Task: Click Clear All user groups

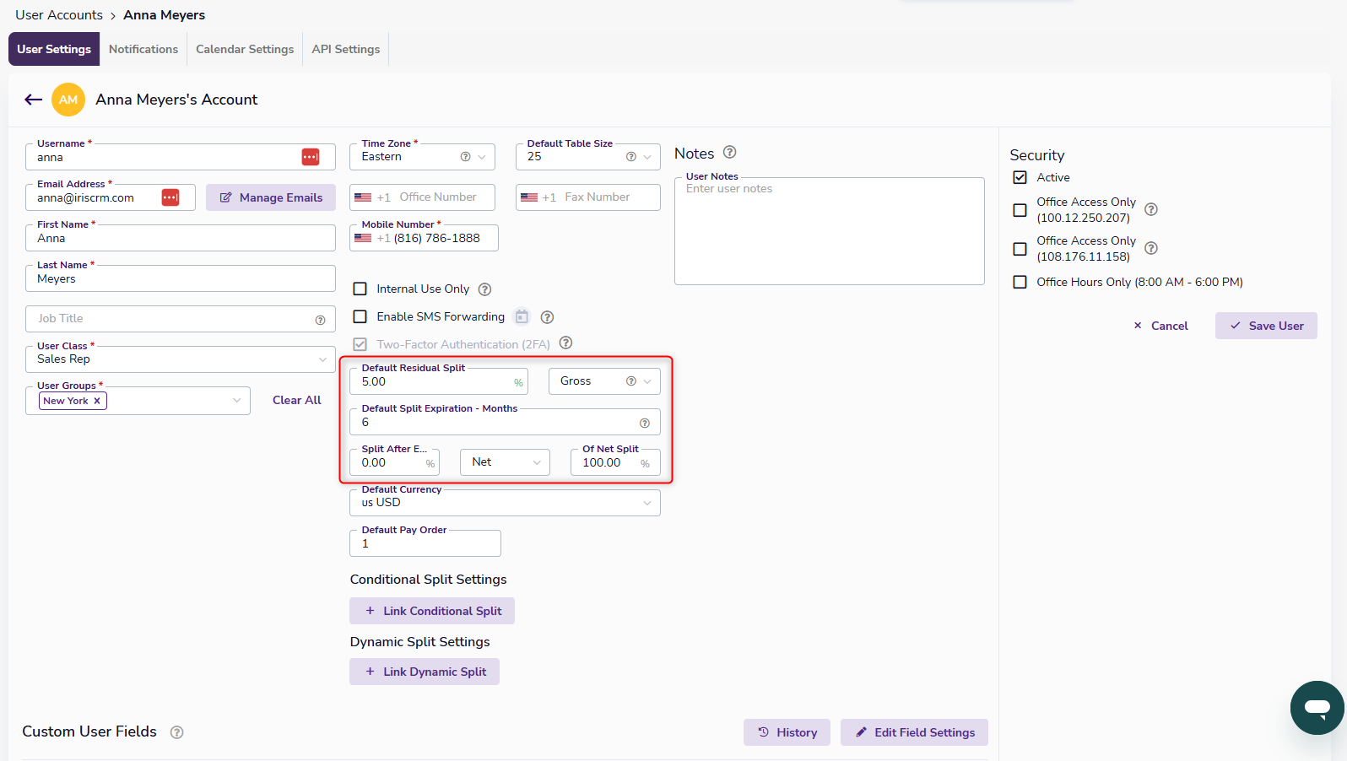Action: [x=297, y=400]
